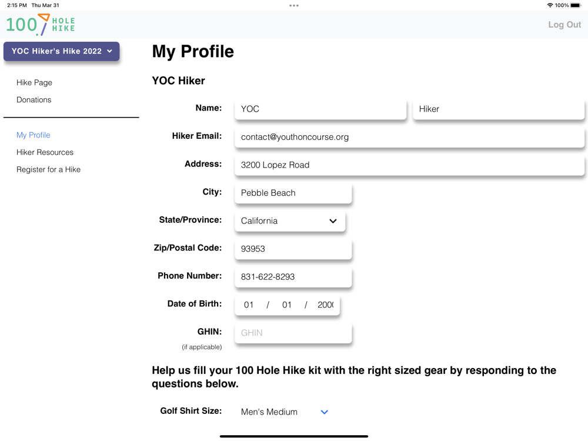Click the Address field
588x441 pixels.
click(x=409, y=165)
